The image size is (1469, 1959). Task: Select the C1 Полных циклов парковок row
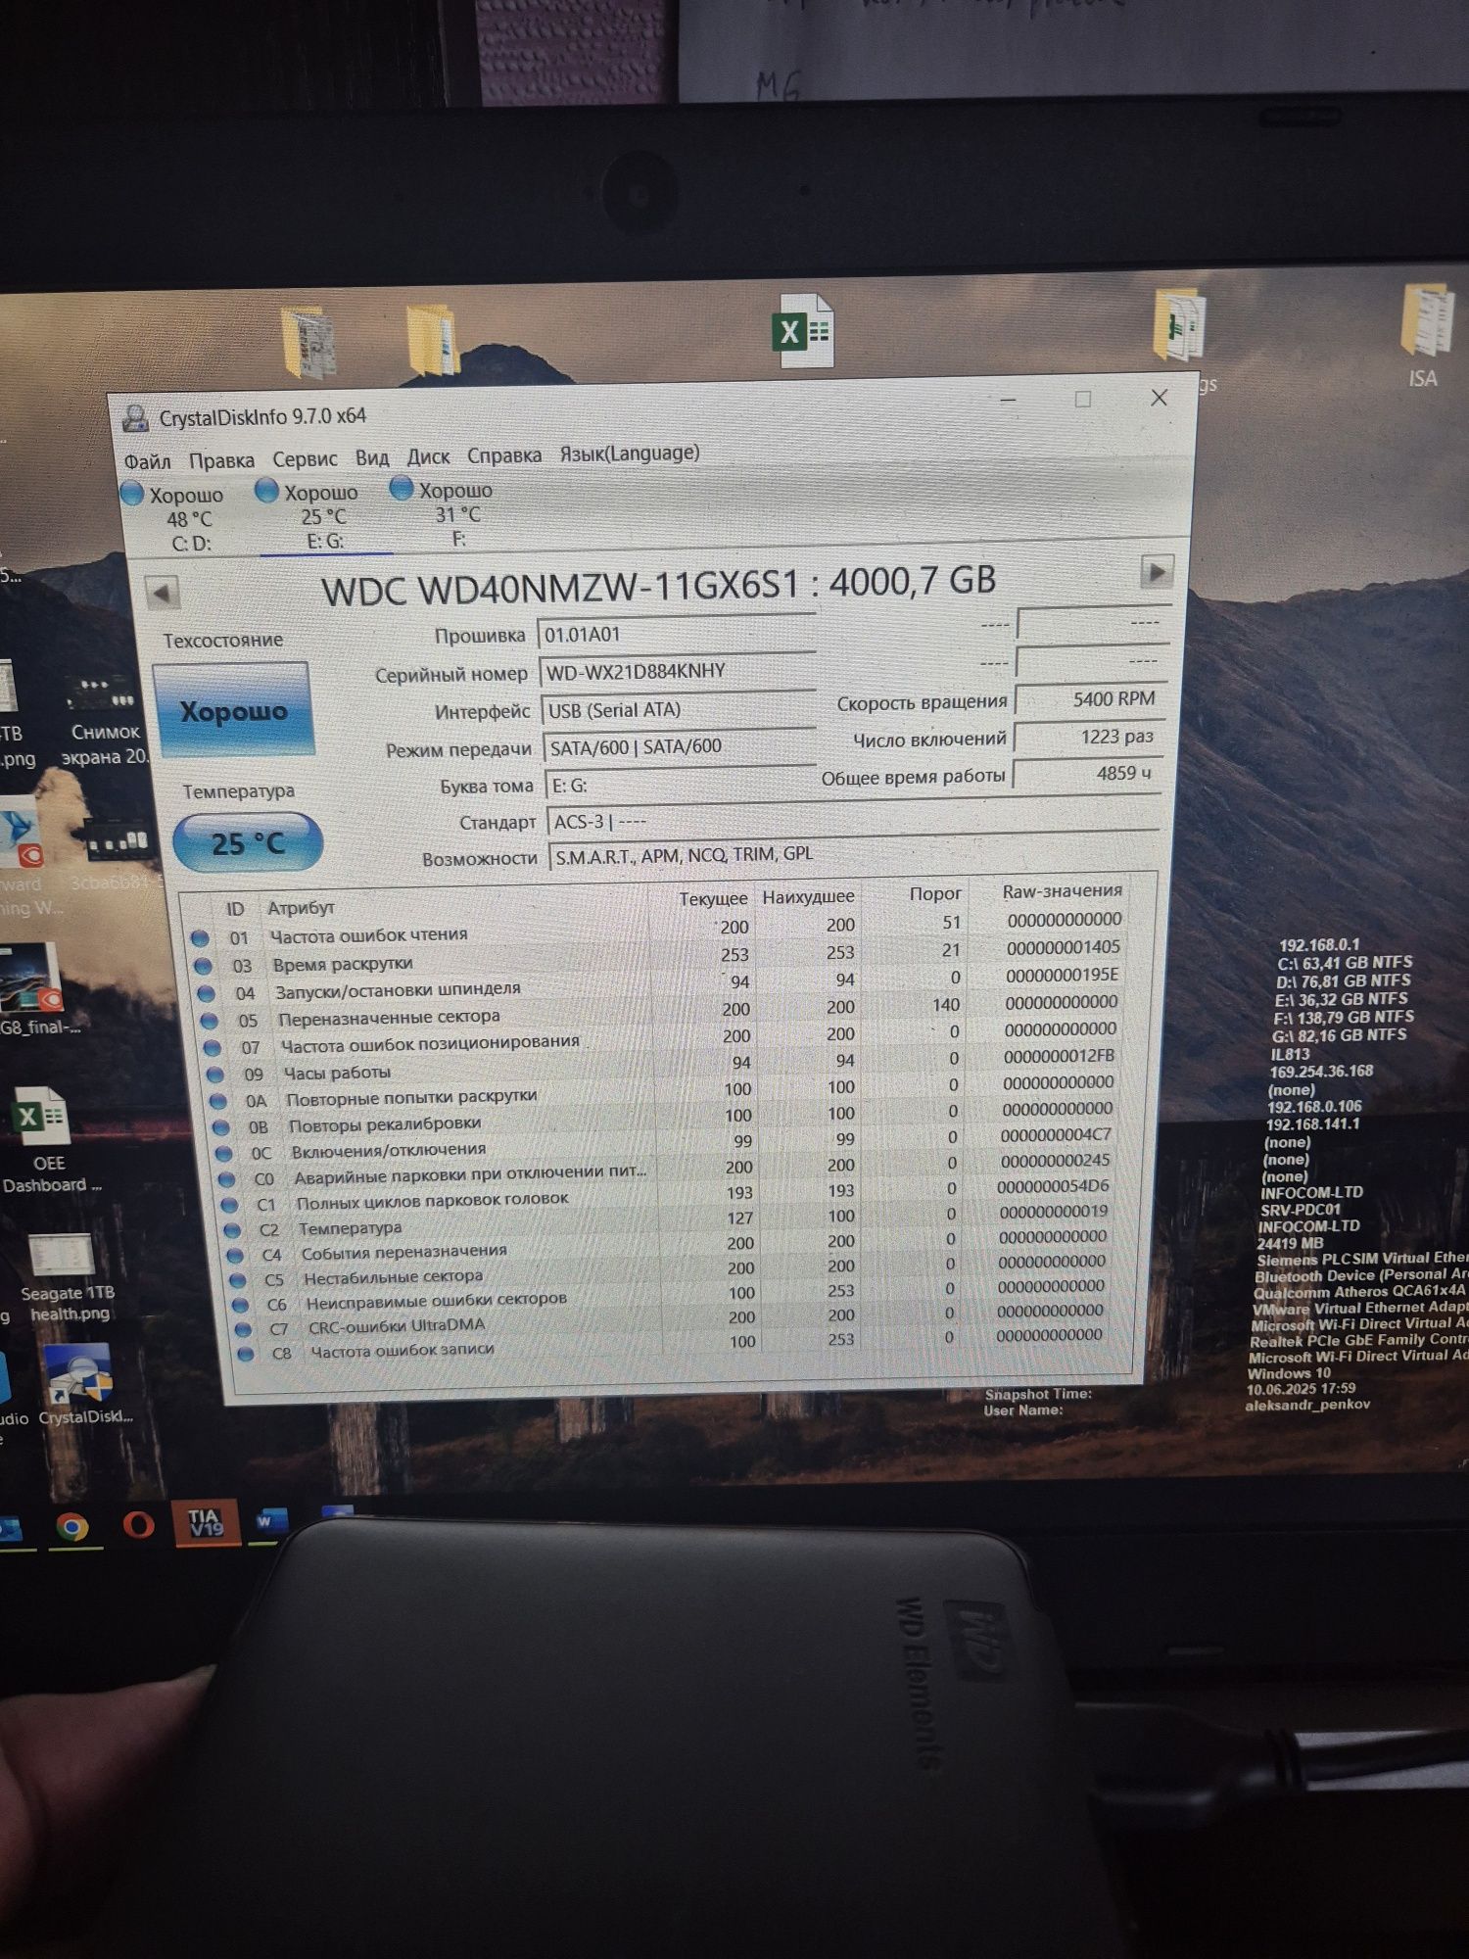tap(670, 1197)
